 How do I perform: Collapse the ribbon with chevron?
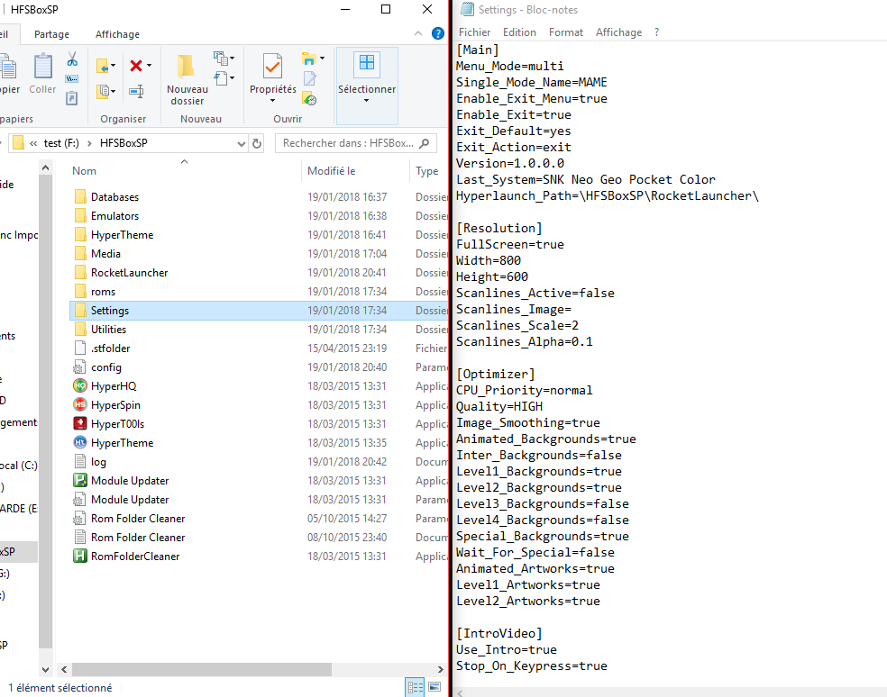pos(418,33)
